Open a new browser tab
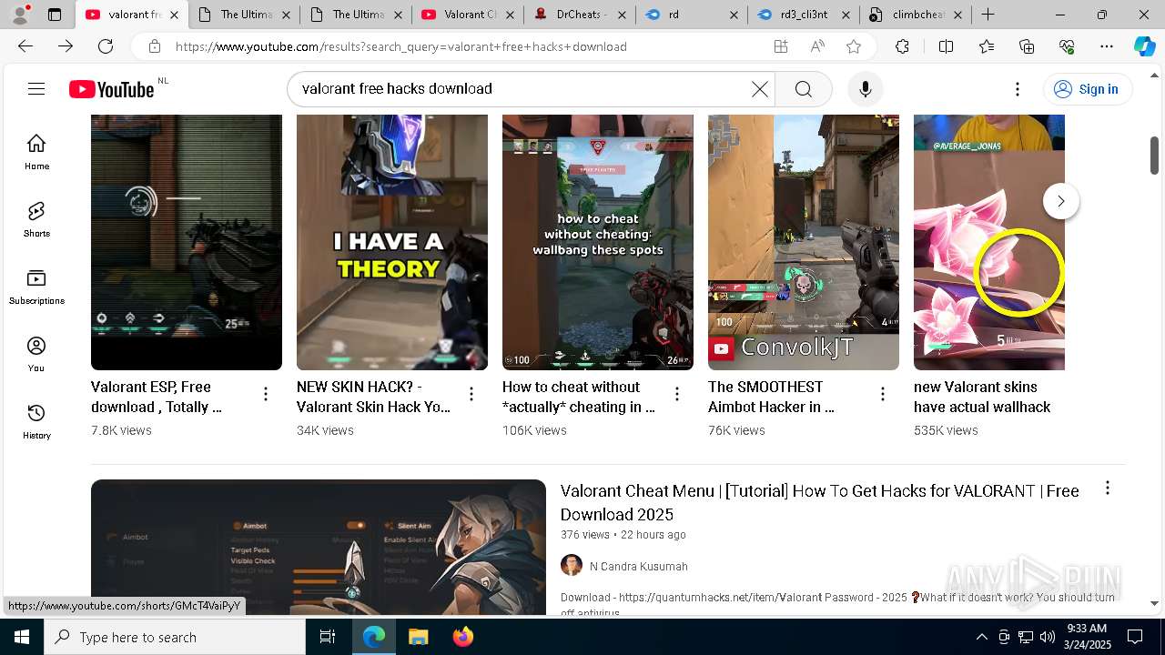The width and height of the screenshot is (1165, 655). point(988,15)
